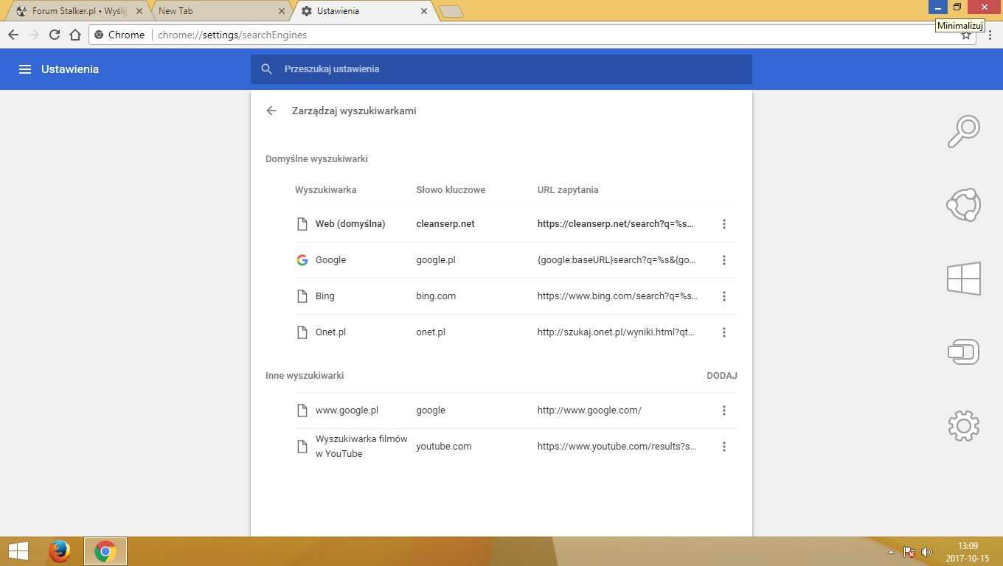
Task: Click the magnifier icon in settings search
Action: pos(267,69)
